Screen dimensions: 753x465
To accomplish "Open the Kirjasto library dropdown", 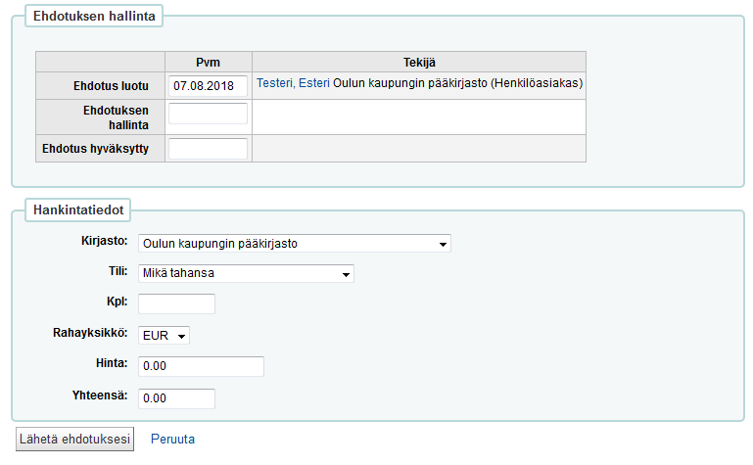I will pyautogui.click(x=294, y=244).
